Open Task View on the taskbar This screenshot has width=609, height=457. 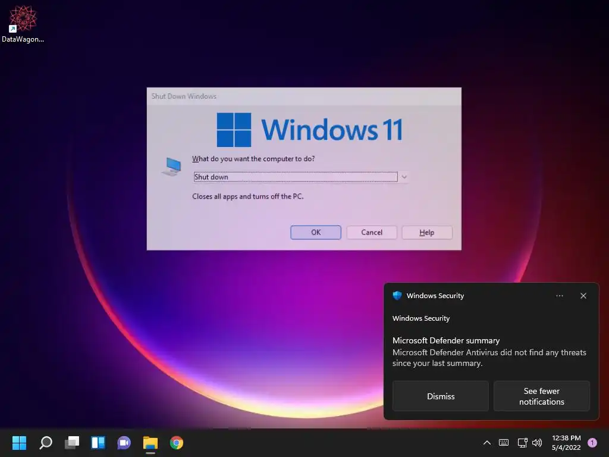(72, 443)
